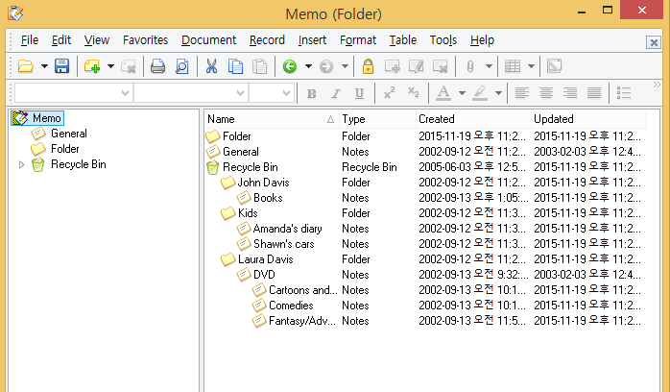Click the Copy icon in toolbar
Viewport: 670px width, 392px height.
point(235,66)
